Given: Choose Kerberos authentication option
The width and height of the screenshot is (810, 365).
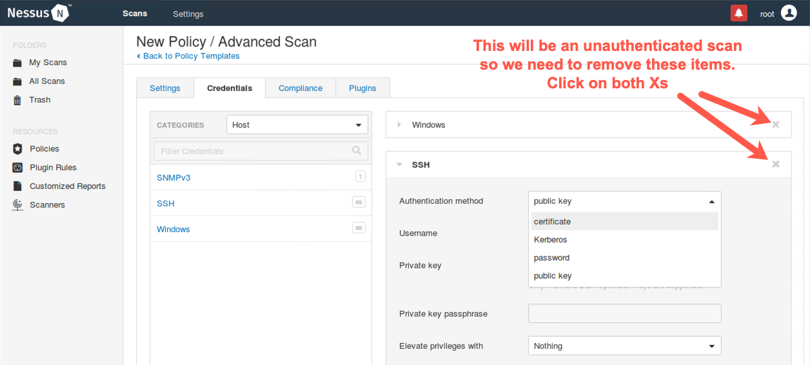Looking at the screenshot, I should point(624,239).
